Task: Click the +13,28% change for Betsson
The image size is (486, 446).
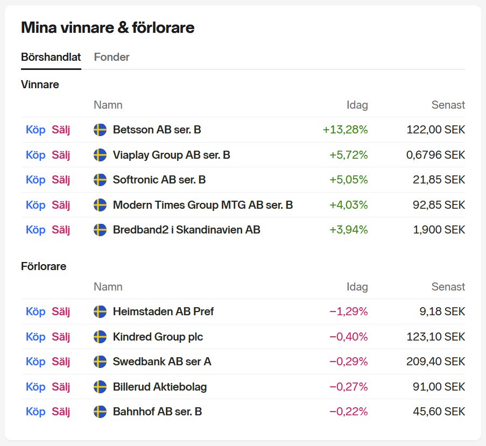Action: point(346,130)
